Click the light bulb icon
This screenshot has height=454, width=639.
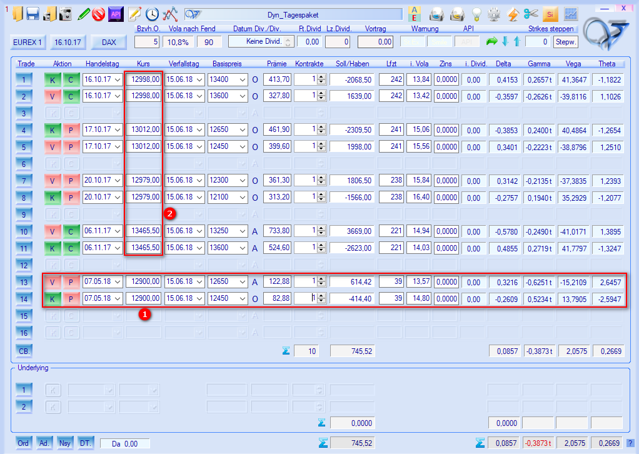click(477, 14)
